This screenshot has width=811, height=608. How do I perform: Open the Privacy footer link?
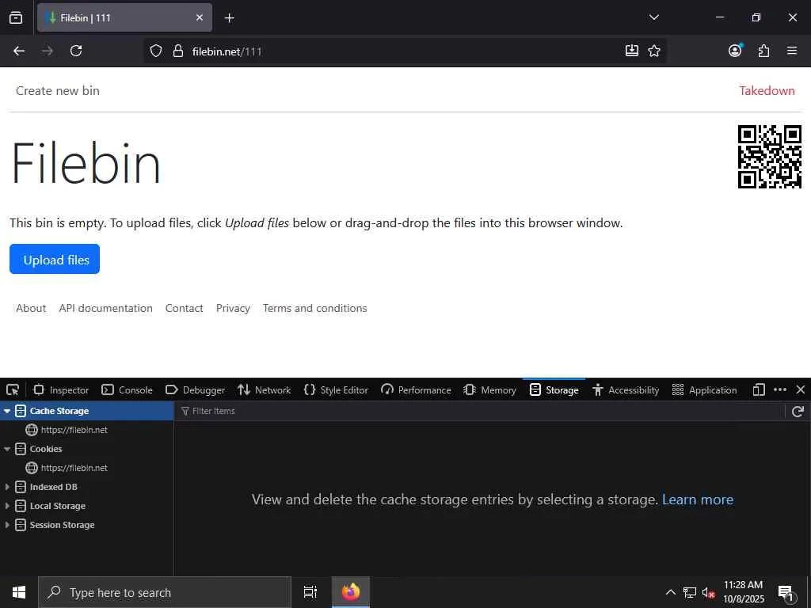point(233,308)
